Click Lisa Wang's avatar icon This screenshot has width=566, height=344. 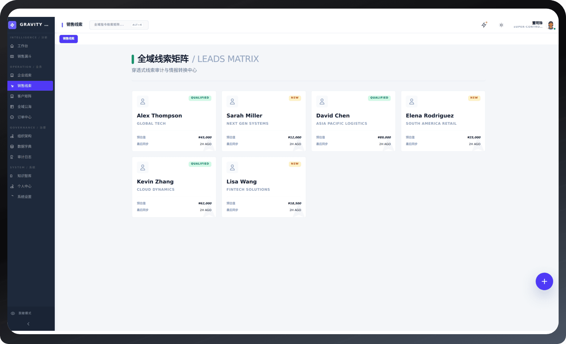click(232, 168)
